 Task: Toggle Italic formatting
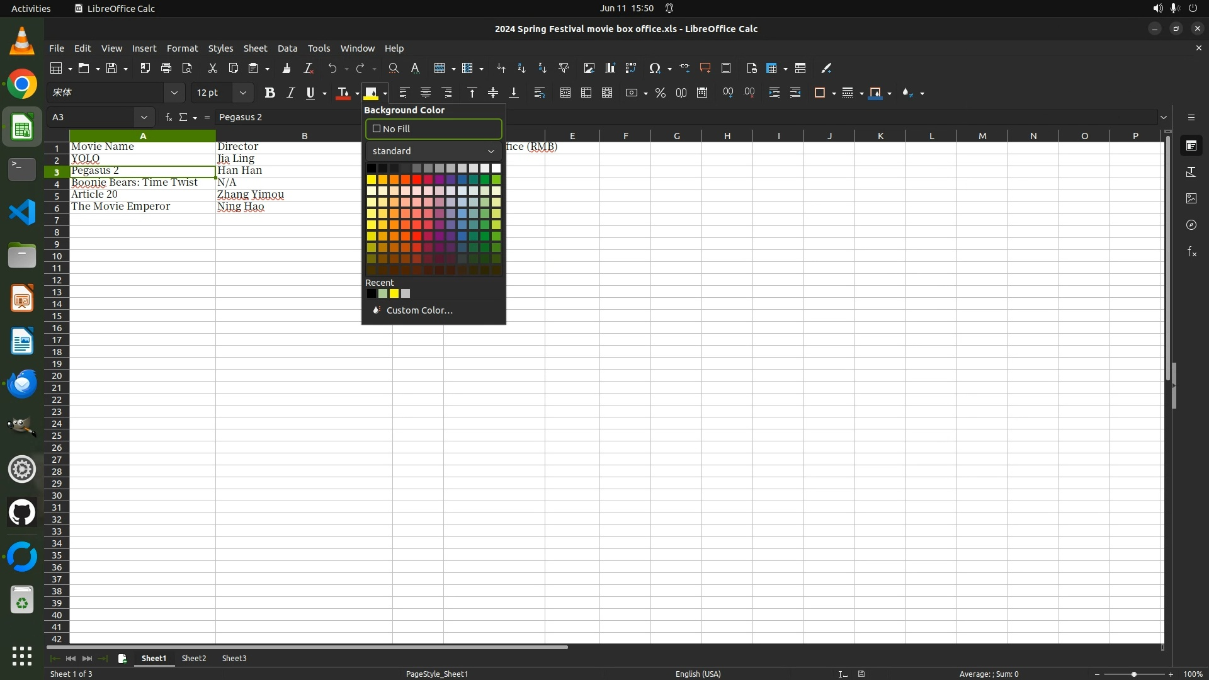coord(290,93)
